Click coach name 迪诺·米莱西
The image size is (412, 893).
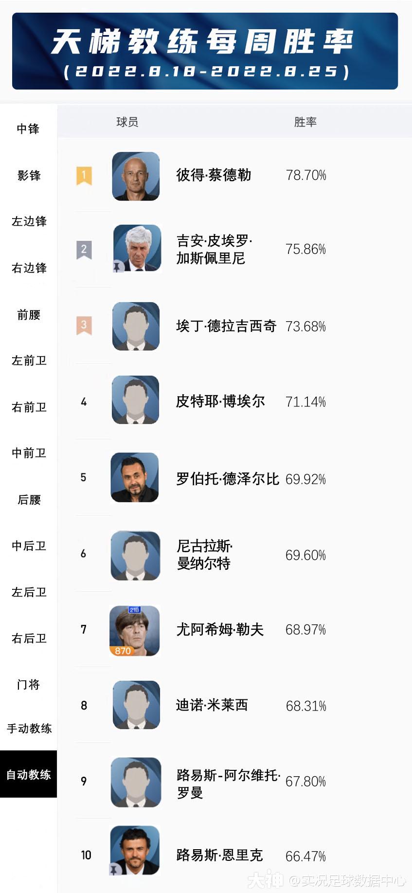(212, 705)
